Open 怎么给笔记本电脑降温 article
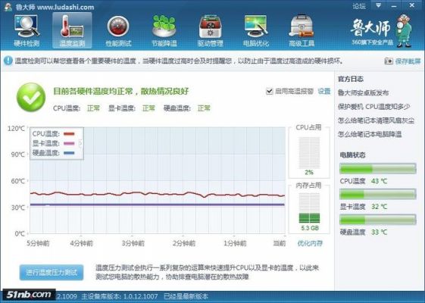The width and height of the screenshot is (425, 303). click(370, 134)
